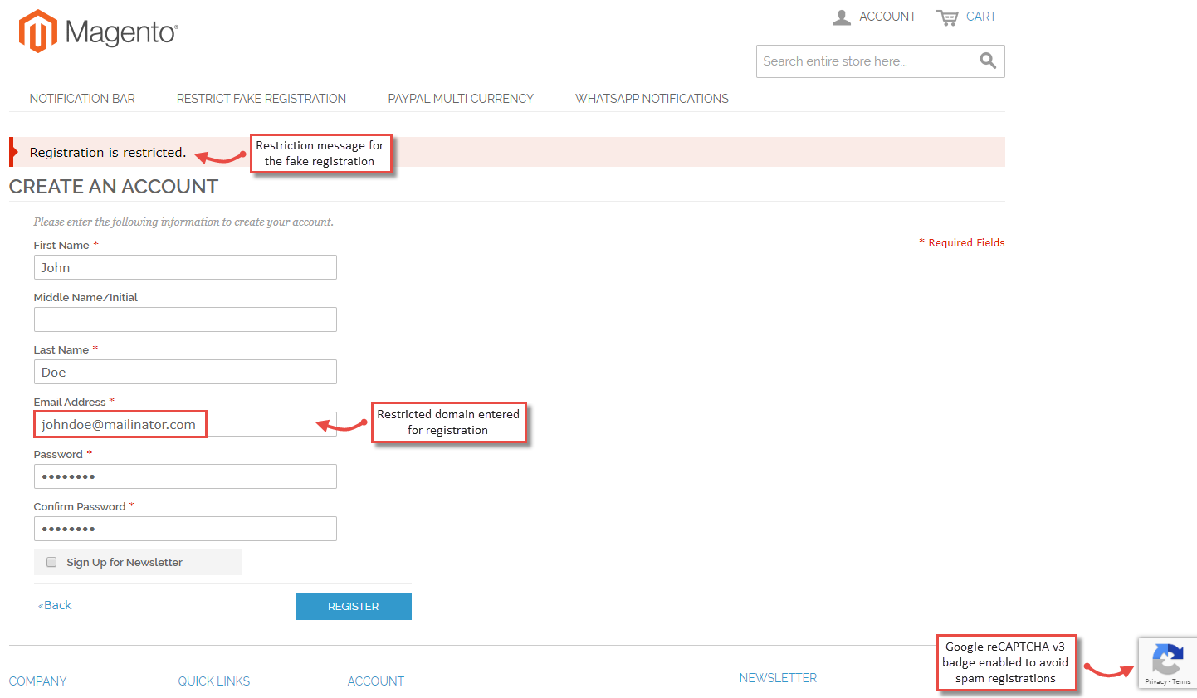Screen dimensions: 1197x698
Task: Open PAYPAL MULTI CURRENCY page
Action: click(x=461, y=98)
